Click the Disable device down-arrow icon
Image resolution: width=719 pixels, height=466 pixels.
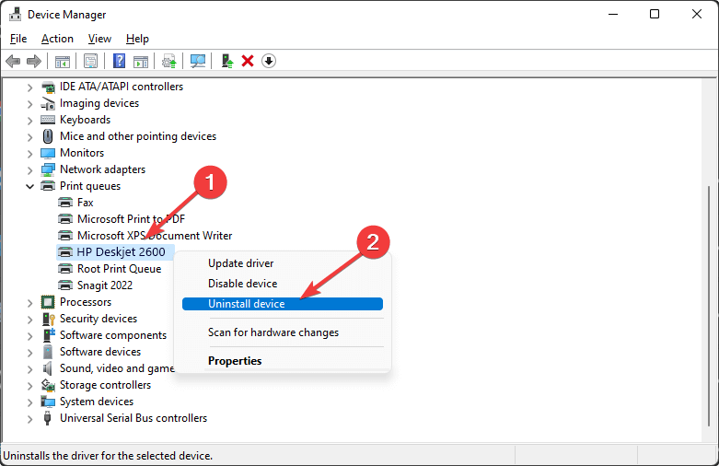tap(269, 61)
